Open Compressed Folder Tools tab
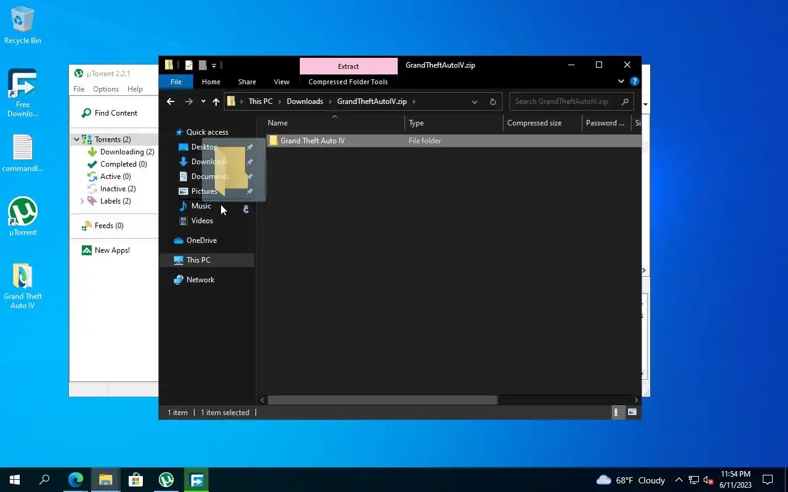 click(x=348, y=82)
